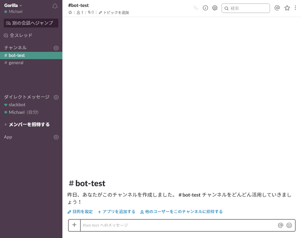Show starred items with the star icon

[x=287, y=8]
